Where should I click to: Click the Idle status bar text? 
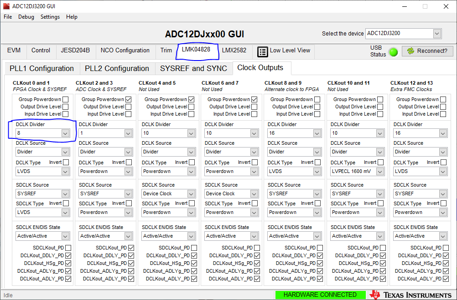pos(8,295)
